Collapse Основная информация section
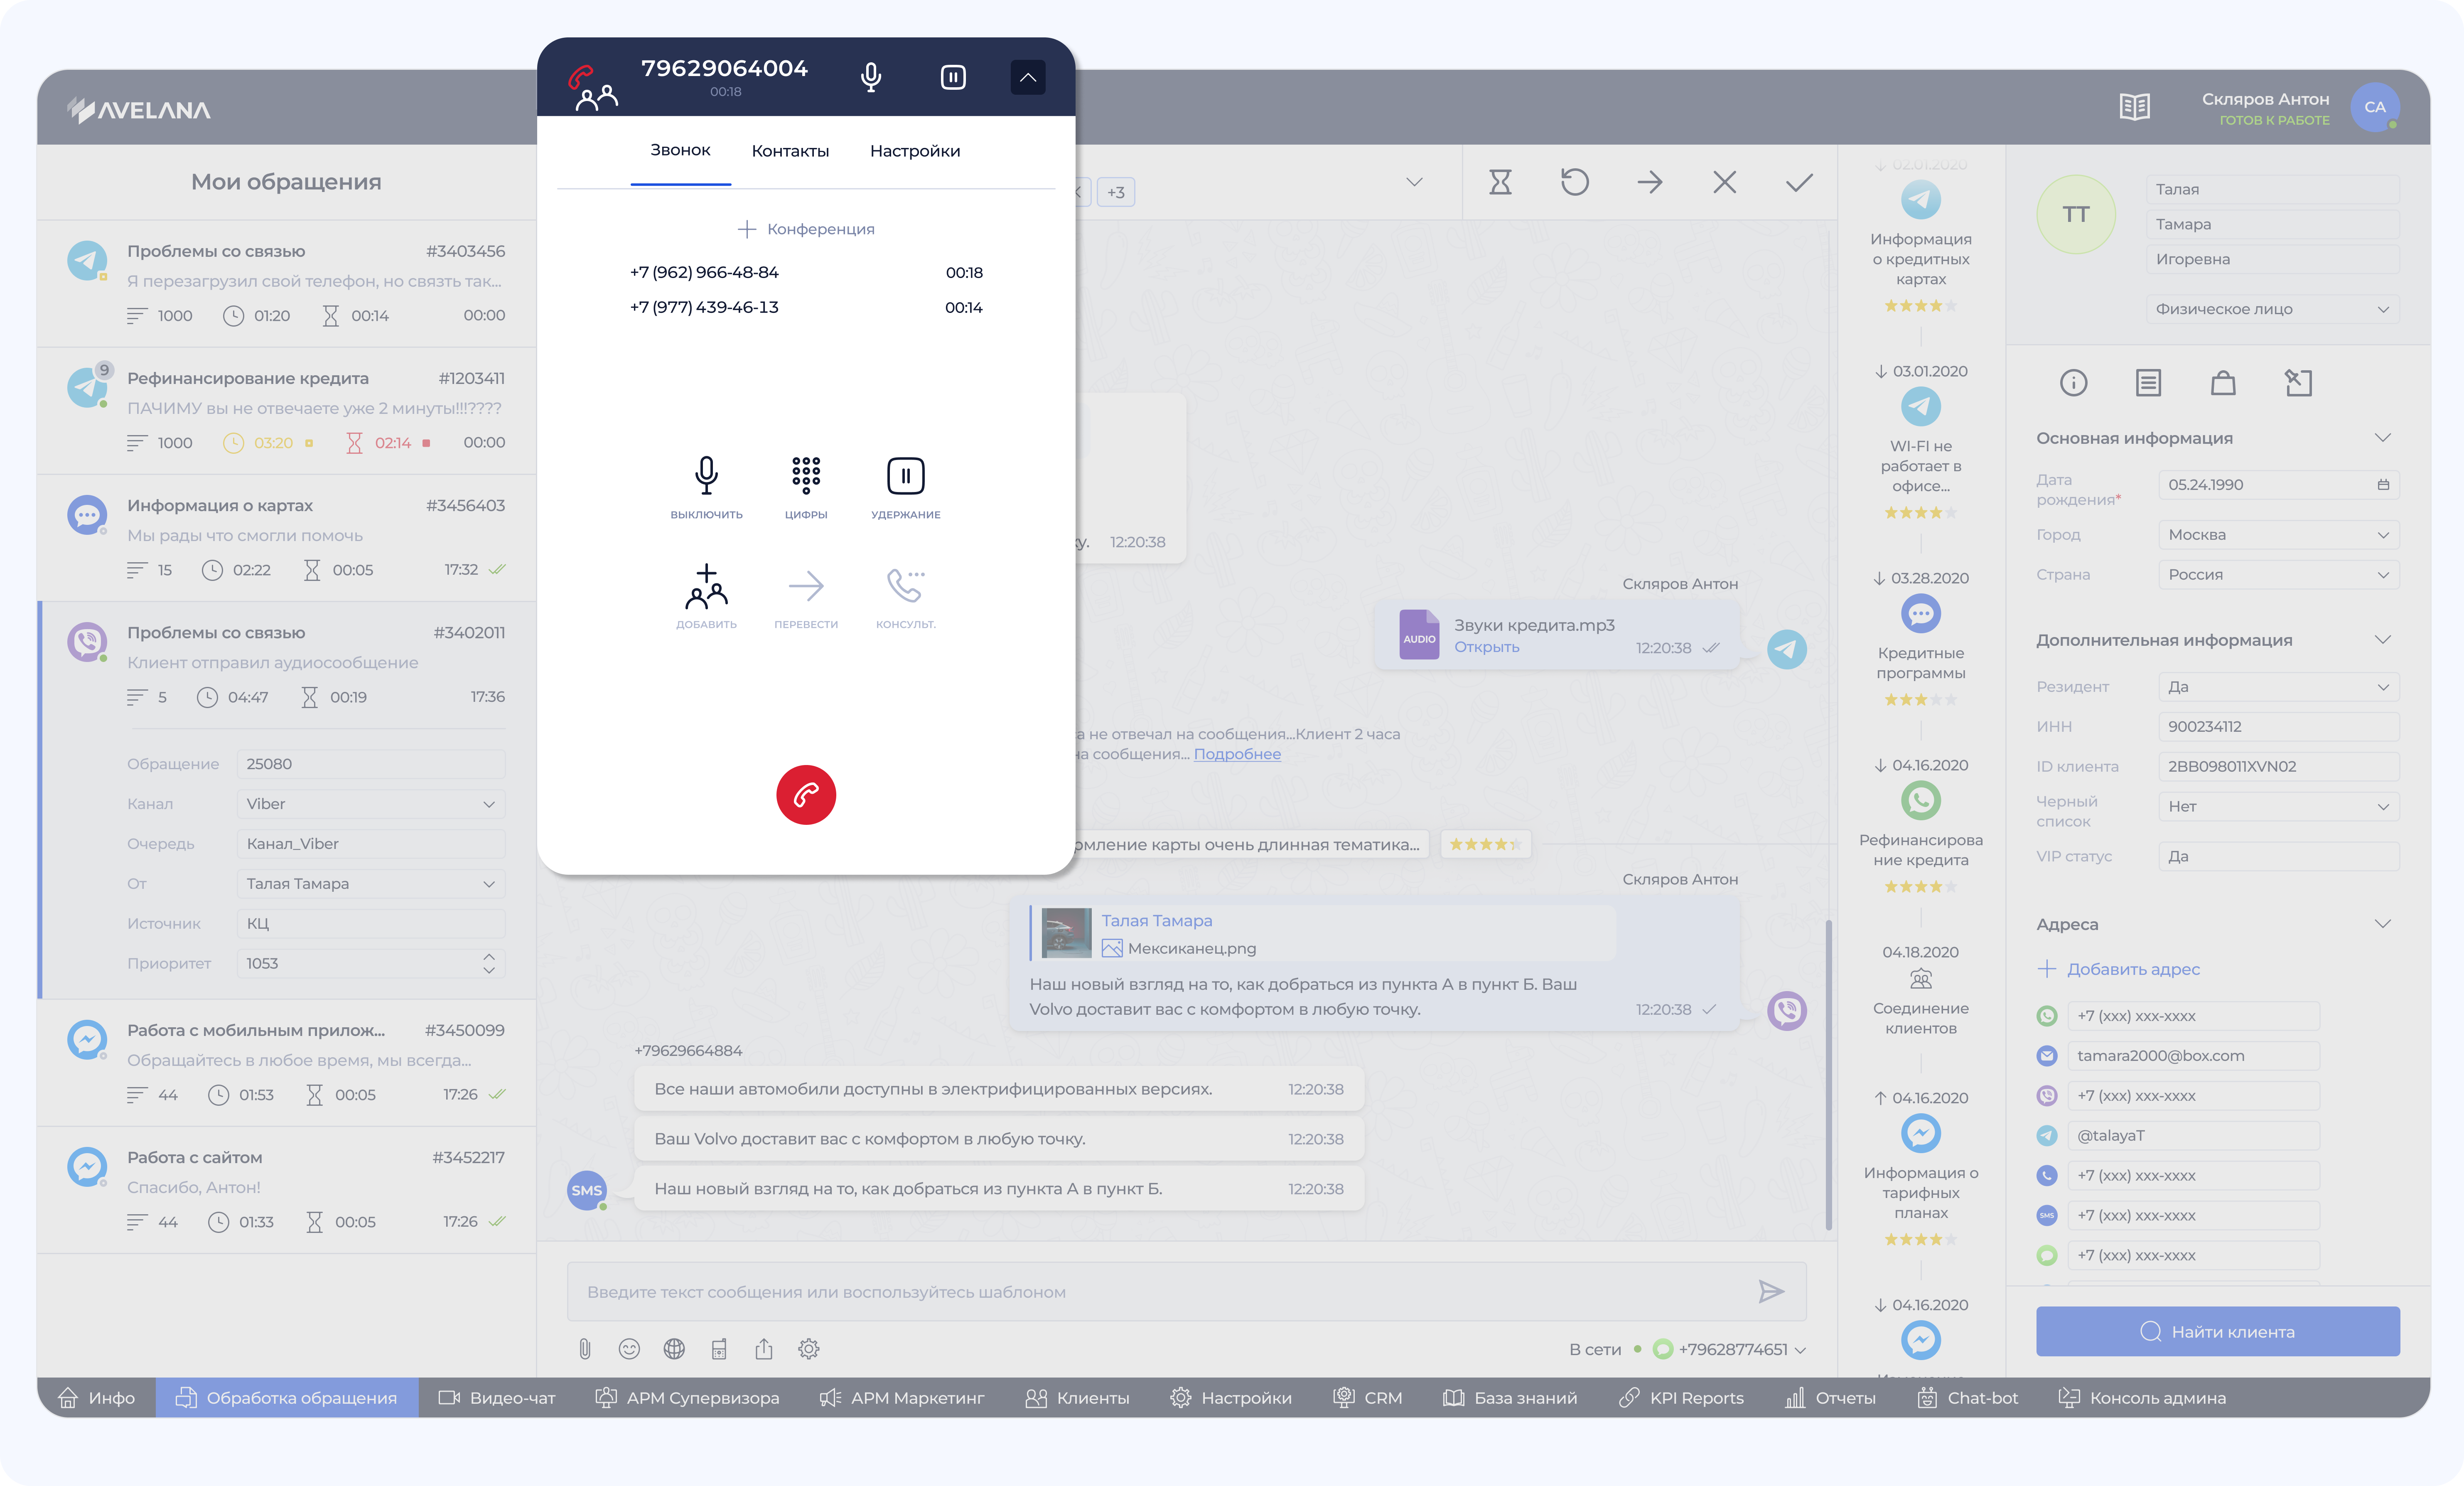 [2383, 438]
